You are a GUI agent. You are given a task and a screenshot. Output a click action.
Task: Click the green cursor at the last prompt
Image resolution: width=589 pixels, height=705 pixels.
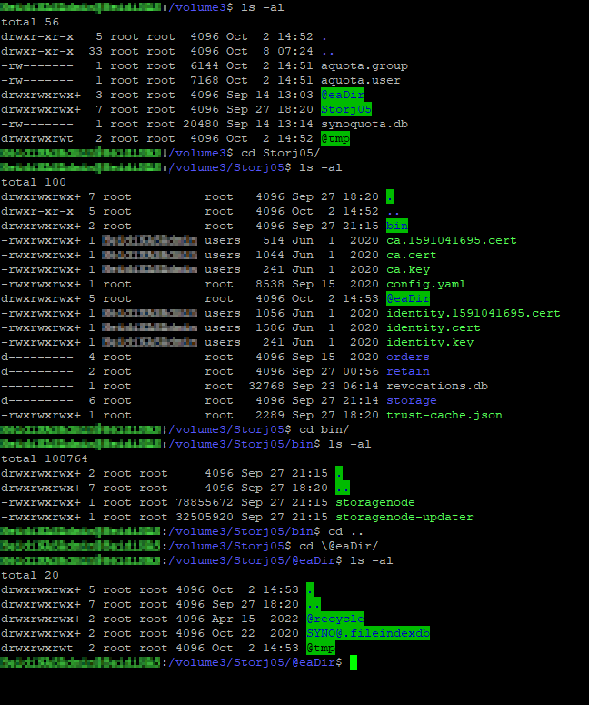click(354, 662)
